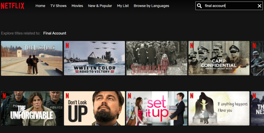Open The Unforgivable thumbnail
Image resolution: width=264 pixels, height=133 pixels.
pyautogui.click(x=32, y=108)
